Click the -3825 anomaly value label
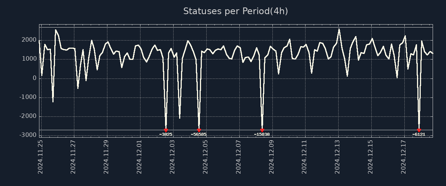The height and width of the screenshot is (186, 446). pos(166,135)
